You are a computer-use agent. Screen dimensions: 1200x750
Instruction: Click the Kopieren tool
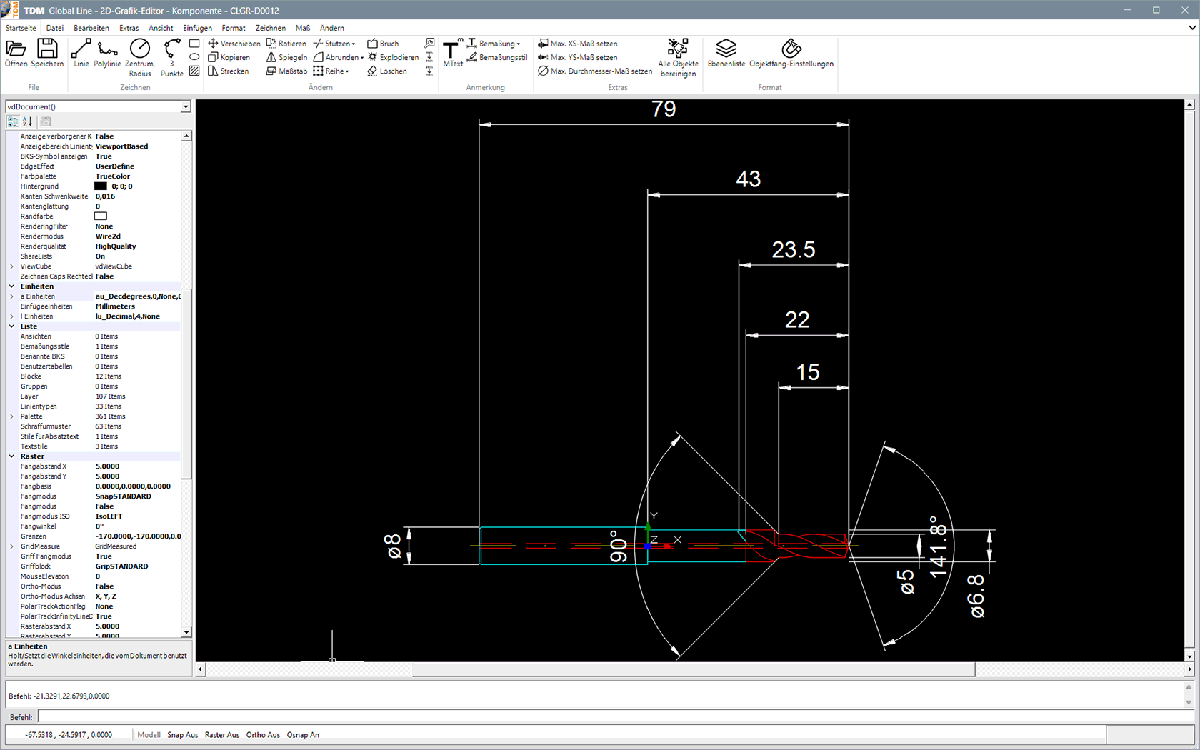(229, 57)
